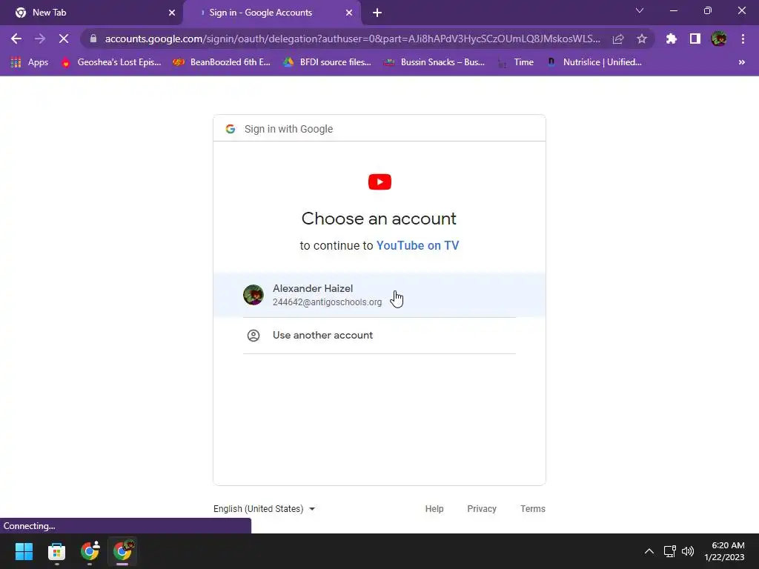Image resolution: width=759 pixels, height=569 pixels.
Task: Bookmark this page with the star icon
Action: coord(642,39)
